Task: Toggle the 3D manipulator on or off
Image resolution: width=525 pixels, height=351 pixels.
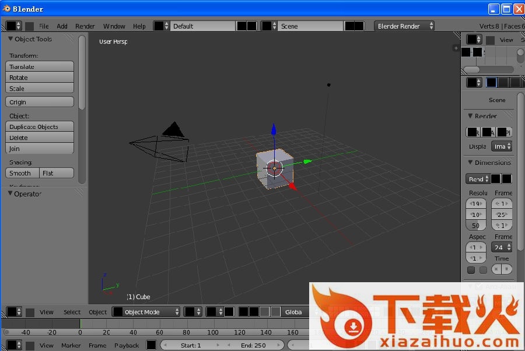Action: pyautogui.click(x=243, y=312)
